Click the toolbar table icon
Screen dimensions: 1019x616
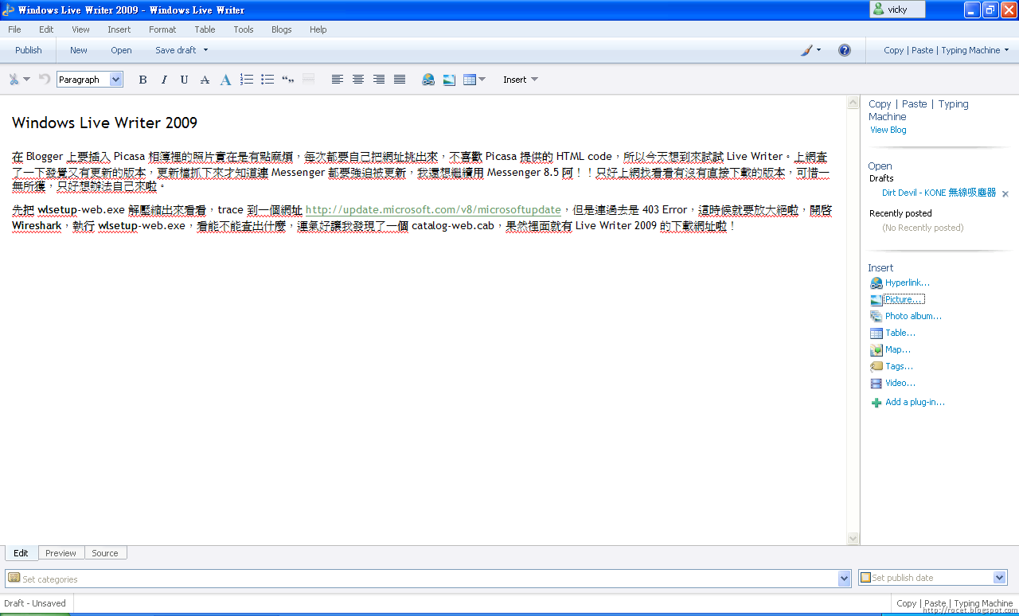pos(470,80)
